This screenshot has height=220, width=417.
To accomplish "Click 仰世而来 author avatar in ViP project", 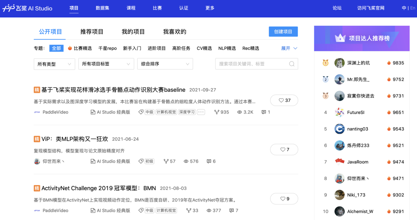I will (37, 161).
